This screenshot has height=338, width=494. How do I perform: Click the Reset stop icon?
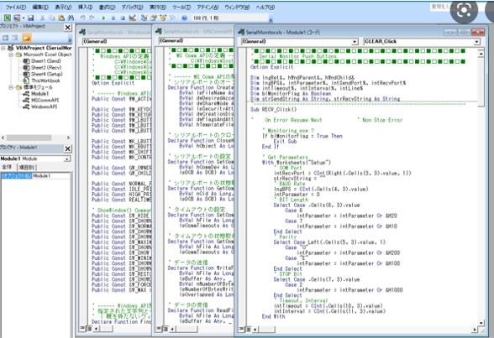click(x=123, y=18)
